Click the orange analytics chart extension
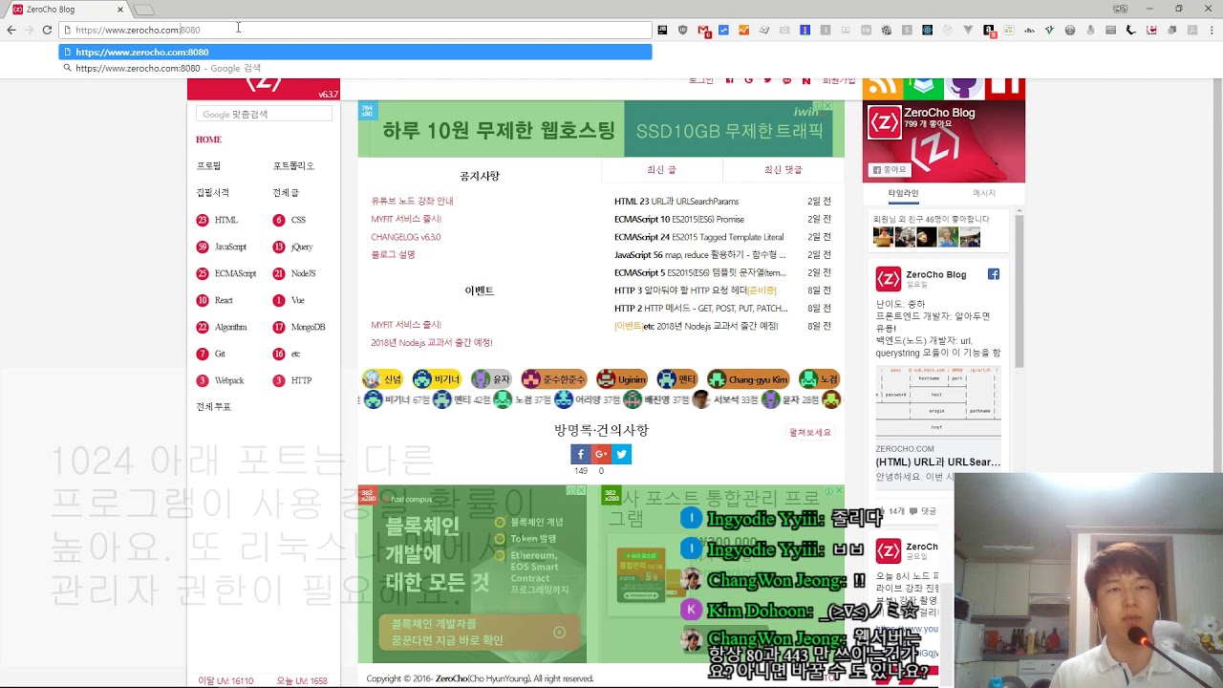This screenshot has width=1223, height=688. point(743,30)
